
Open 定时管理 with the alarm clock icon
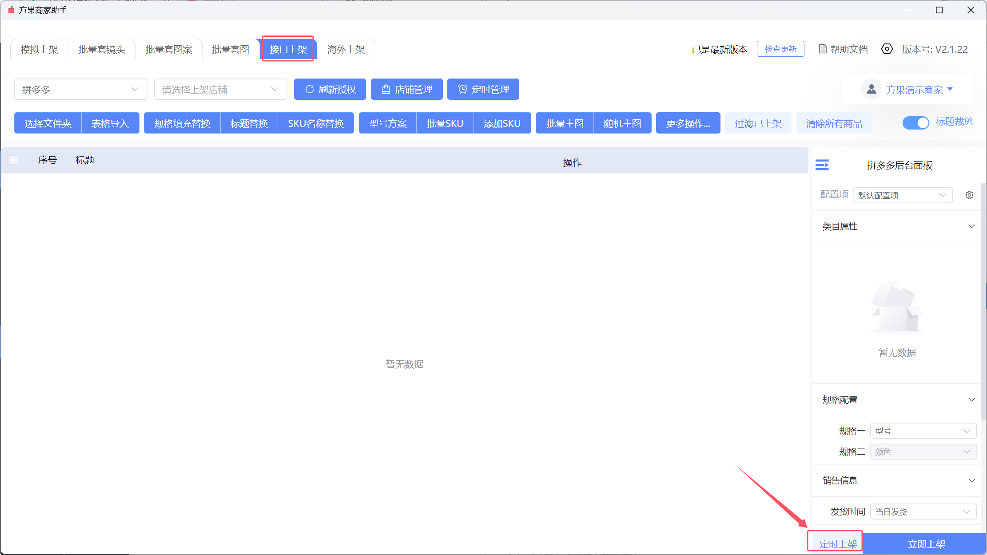point(483,90)
